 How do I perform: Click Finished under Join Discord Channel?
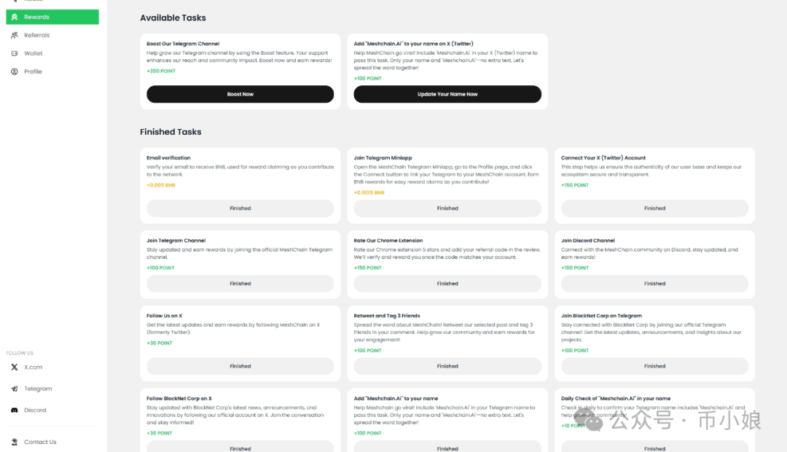point(654,284)
